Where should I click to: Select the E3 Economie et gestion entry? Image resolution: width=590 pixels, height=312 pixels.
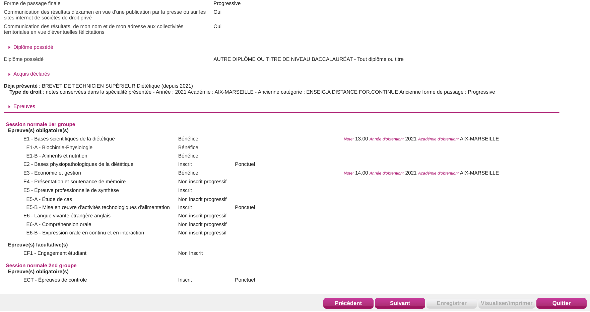tap(52, 173)
